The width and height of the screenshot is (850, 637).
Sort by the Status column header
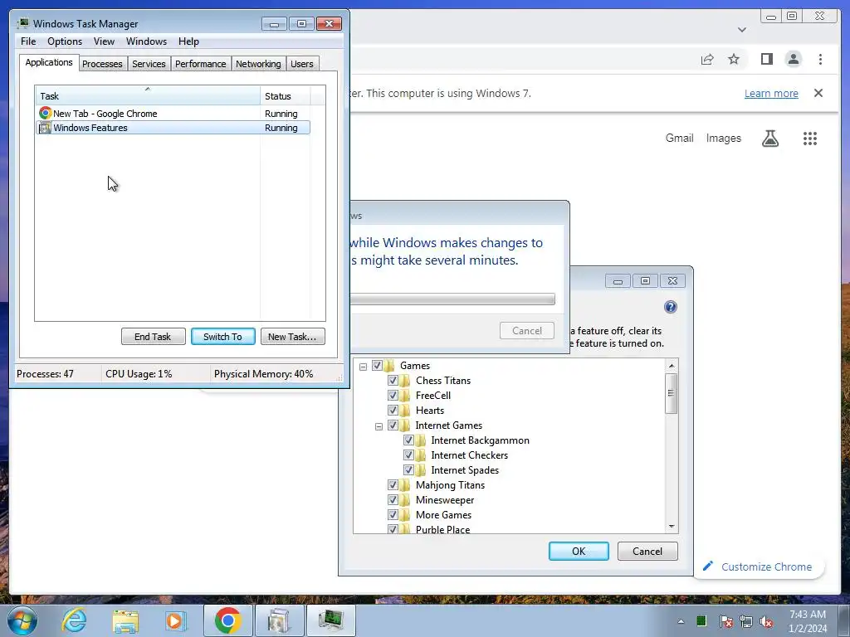tap(285, 96)
